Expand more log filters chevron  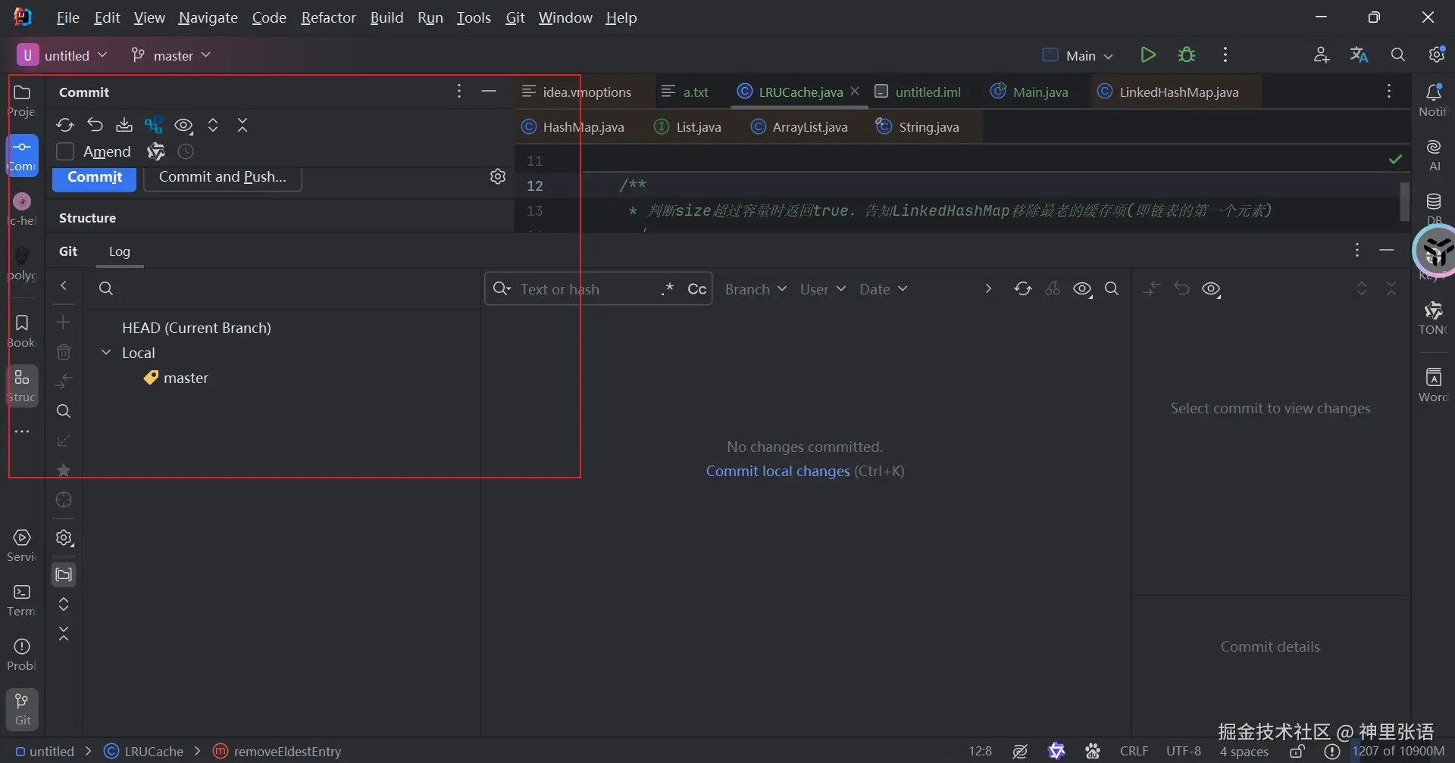point(988,288)
